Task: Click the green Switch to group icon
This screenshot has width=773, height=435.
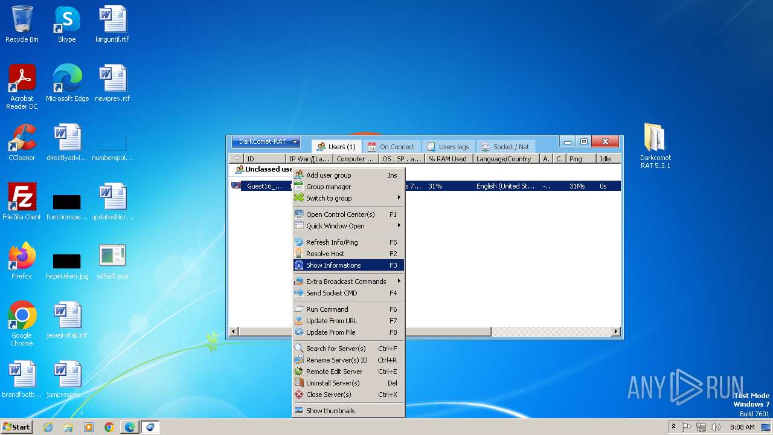Action: [298, 198]
